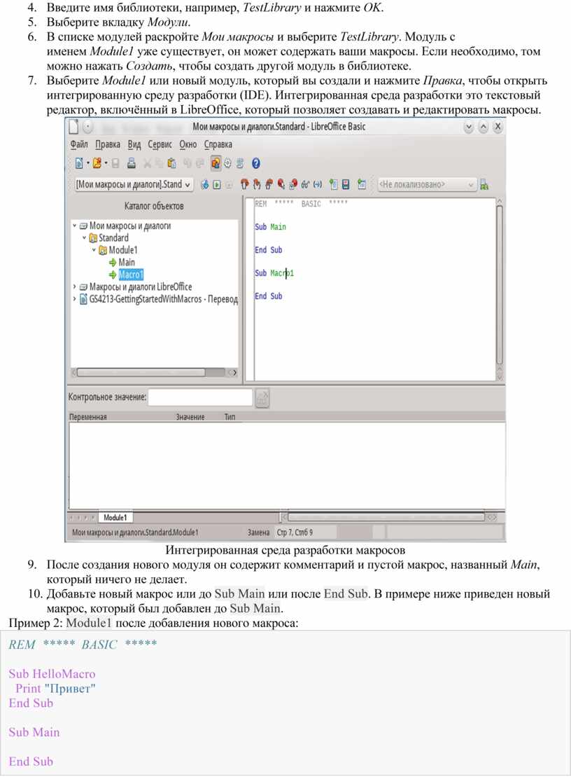This screenshot has width=571, height=777.
Task: Open the Файл menu
Action: point(79,144)
